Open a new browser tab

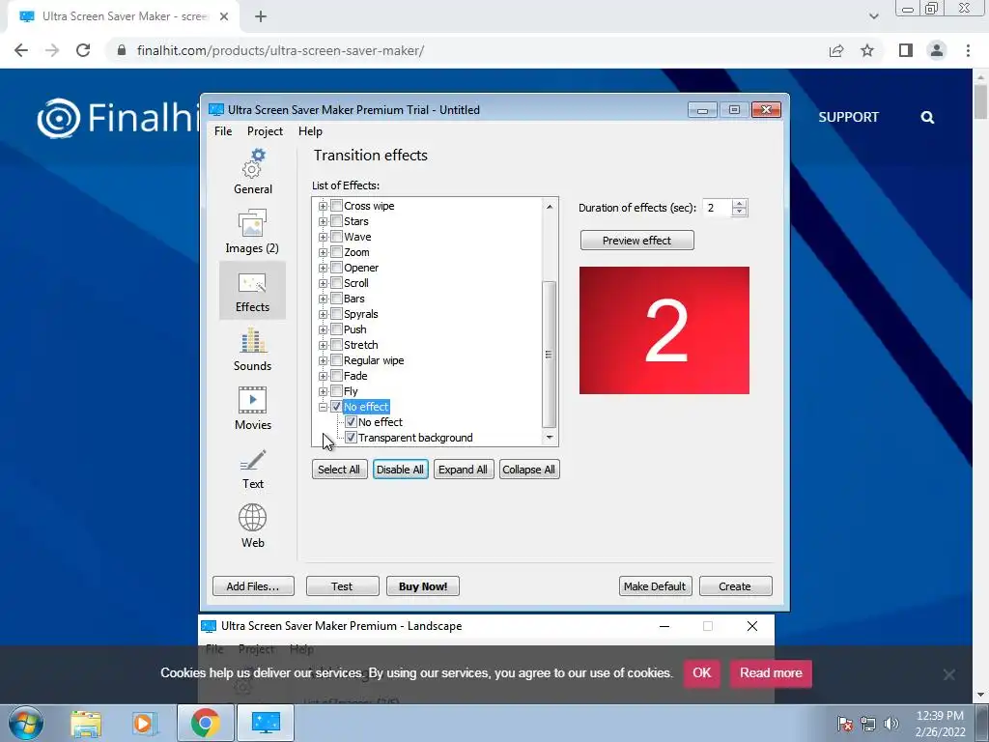261,16
